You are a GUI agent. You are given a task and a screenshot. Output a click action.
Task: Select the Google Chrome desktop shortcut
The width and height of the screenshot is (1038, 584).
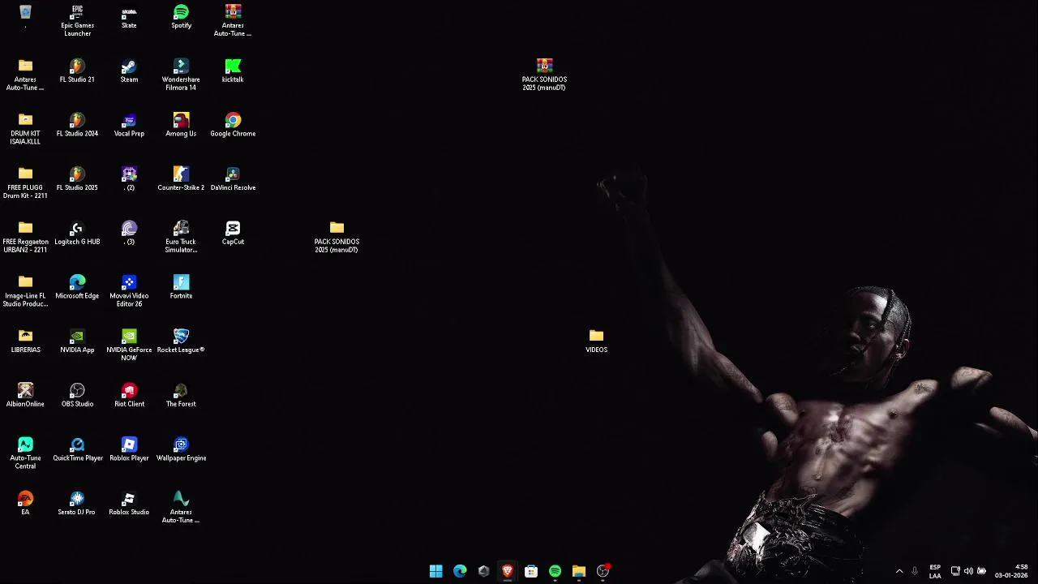point(233,126)
